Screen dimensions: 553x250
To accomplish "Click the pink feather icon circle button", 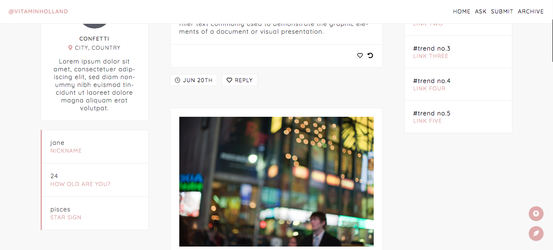I will (536, 234).
